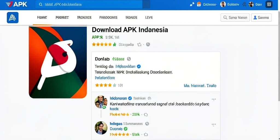Click the magnifier icon inside the top search bar
Image resolution: width=280 pixels, height=140 pixels.
tap(40, 4)
